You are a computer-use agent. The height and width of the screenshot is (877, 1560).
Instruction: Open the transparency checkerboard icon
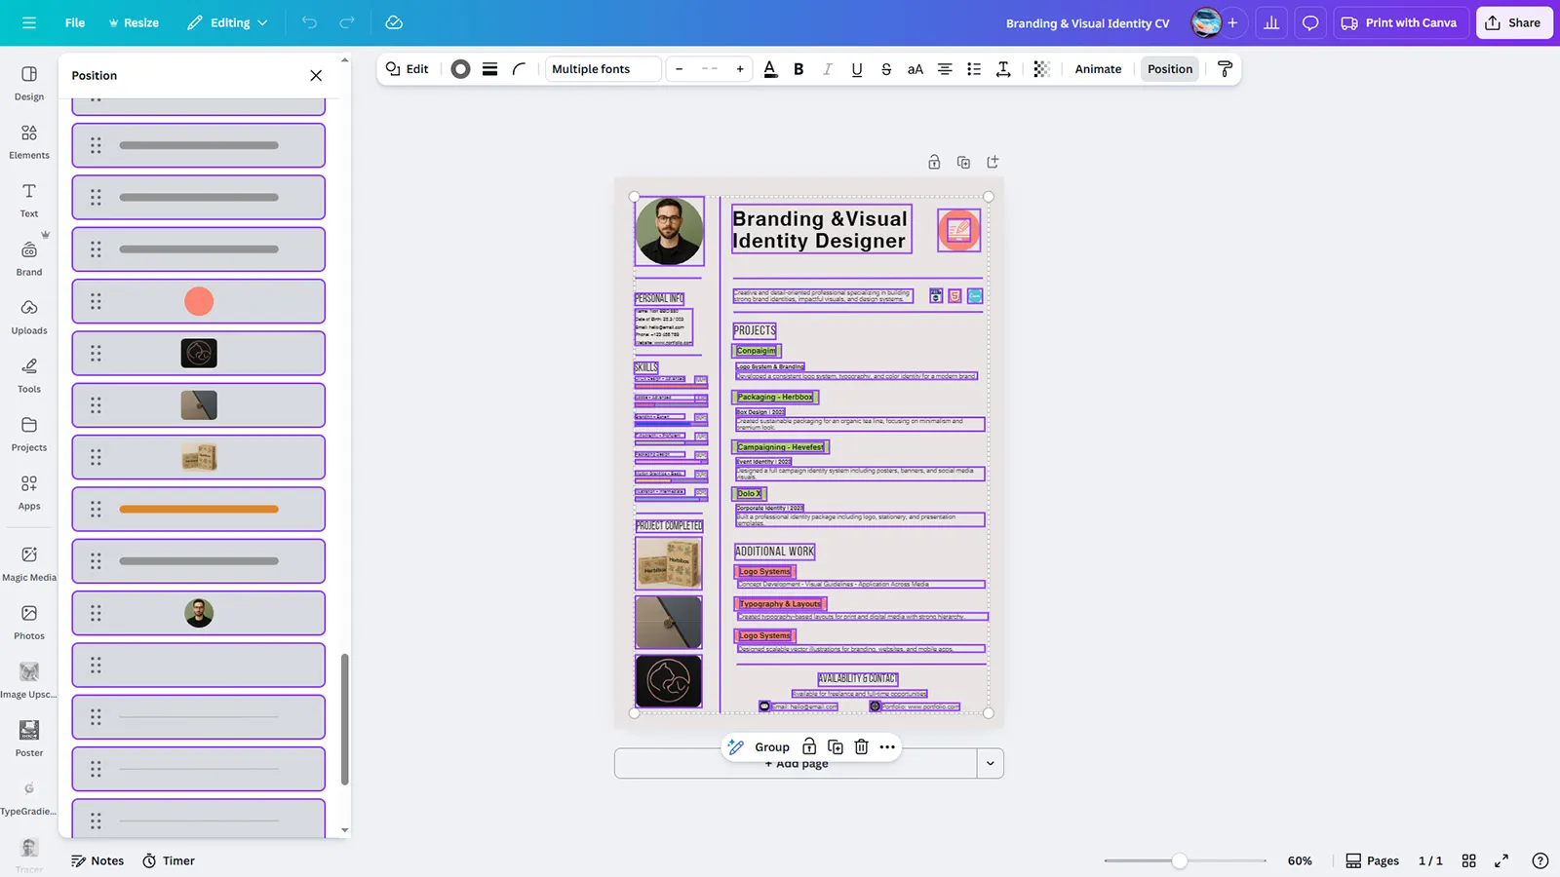(1041, 69)
